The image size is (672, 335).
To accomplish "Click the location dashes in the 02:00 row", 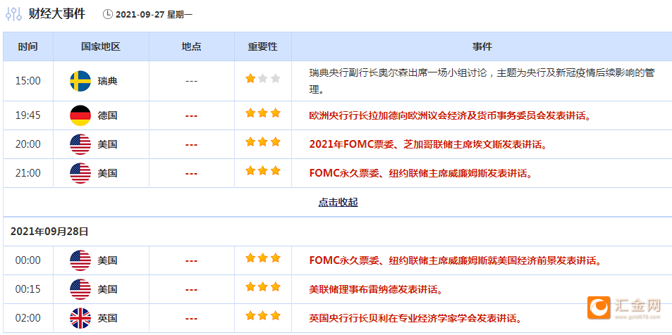I will click(x=191, y=319).
